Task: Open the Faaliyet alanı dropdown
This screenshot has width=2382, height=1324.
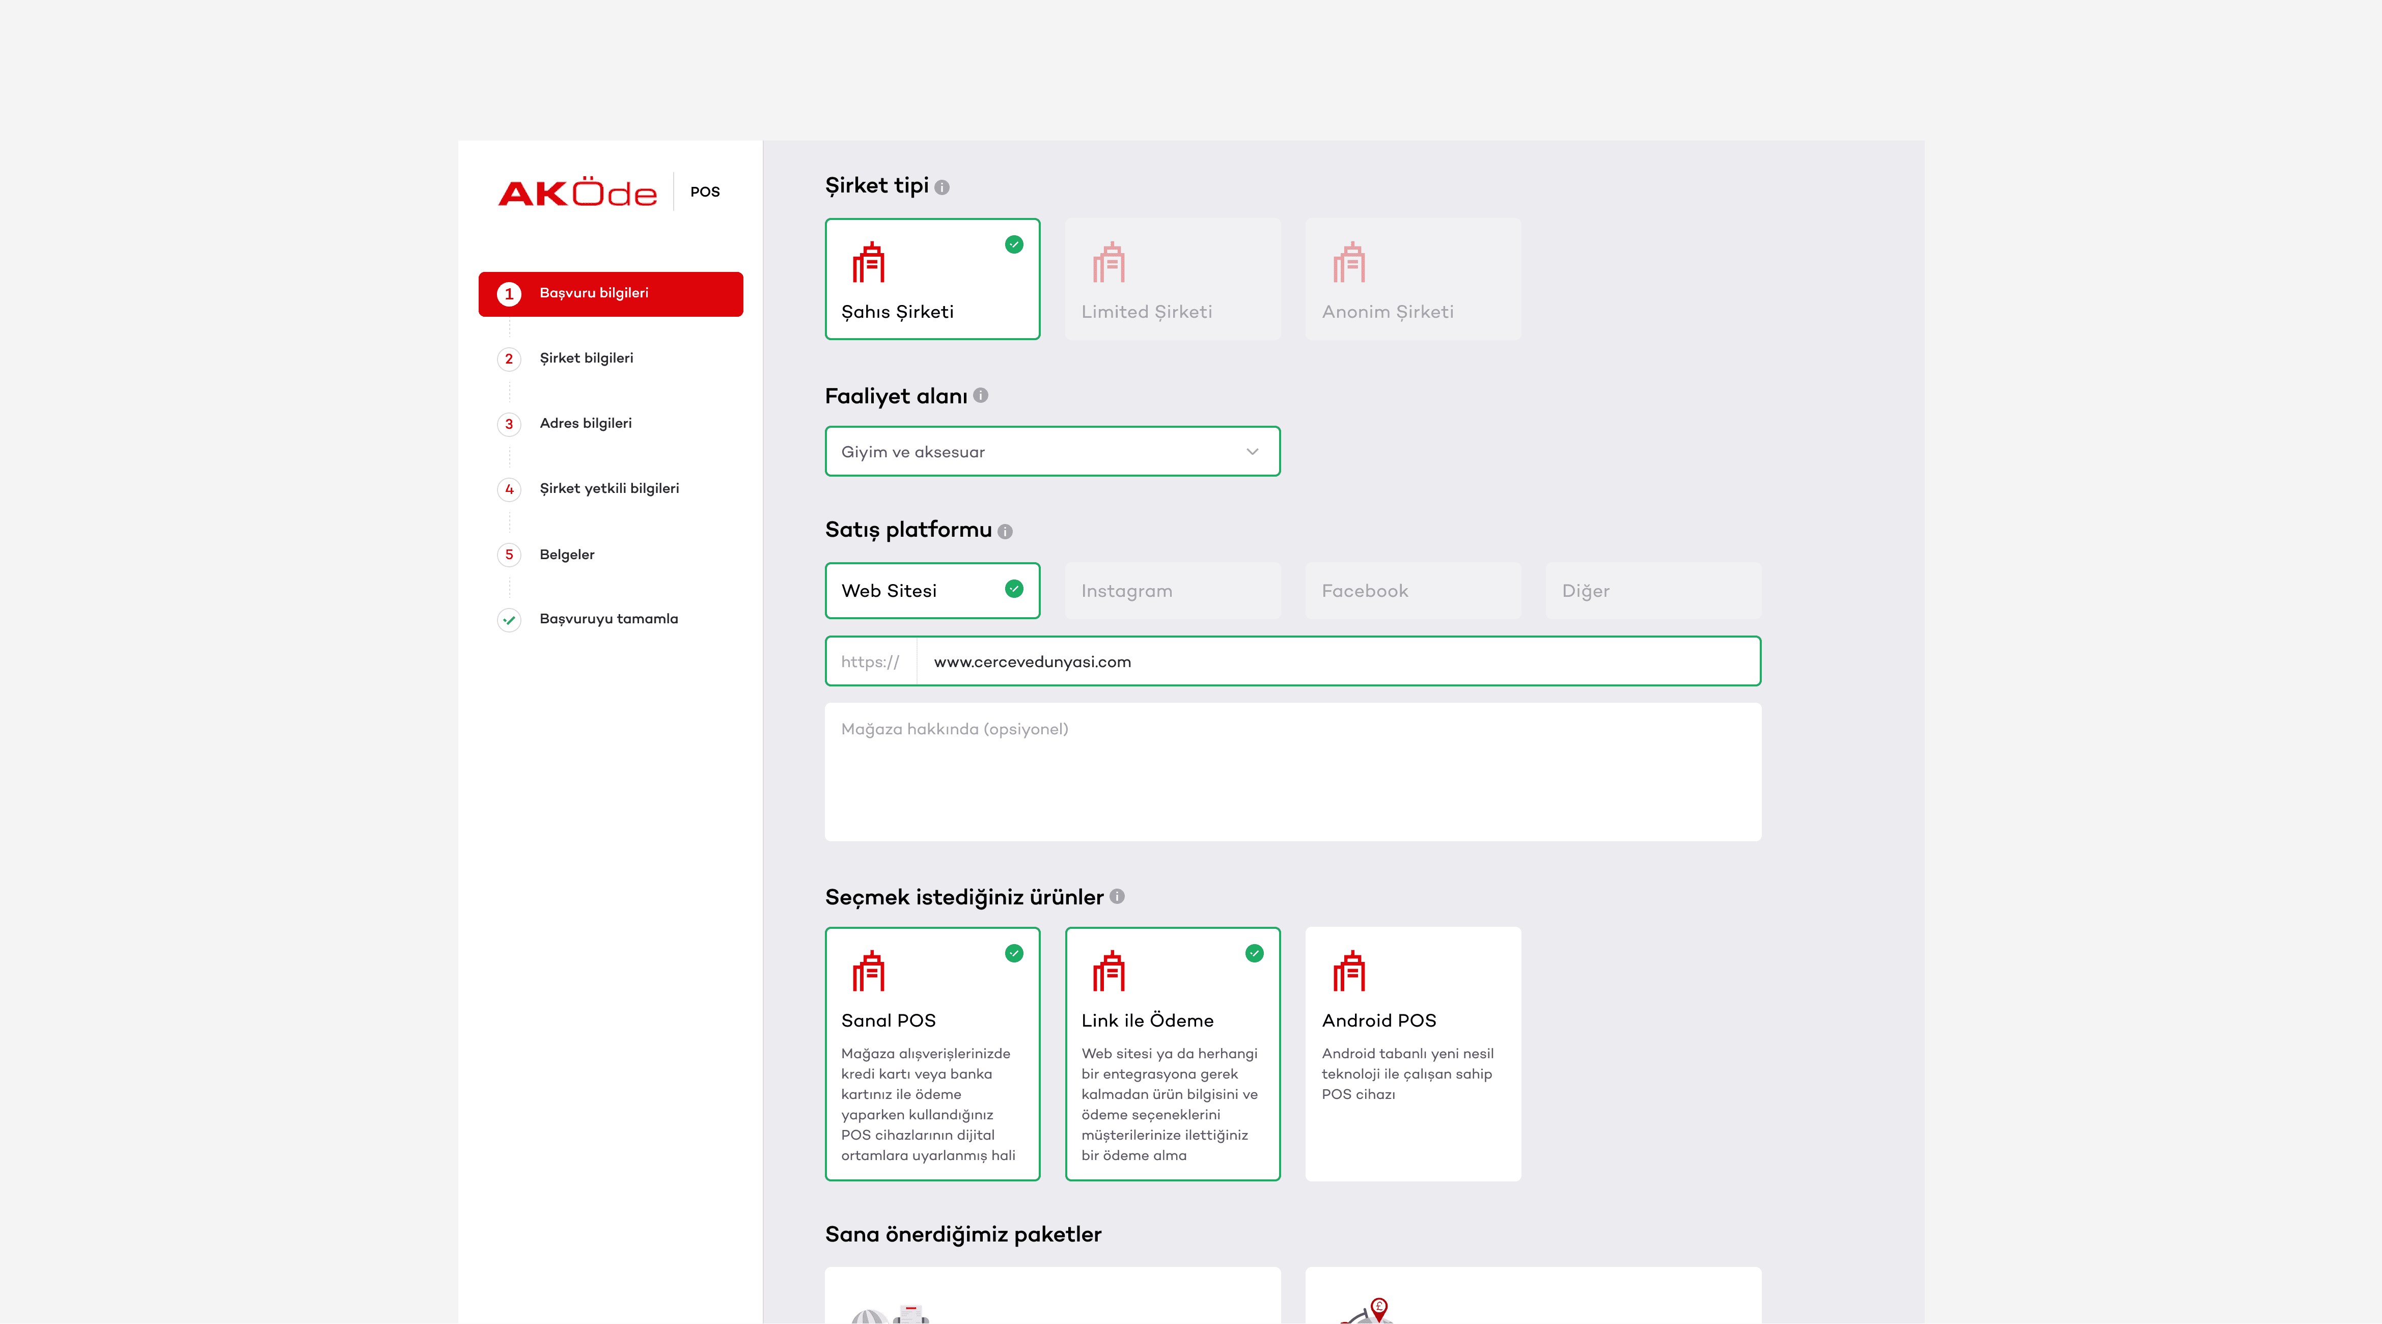Action: [1051, 452]
